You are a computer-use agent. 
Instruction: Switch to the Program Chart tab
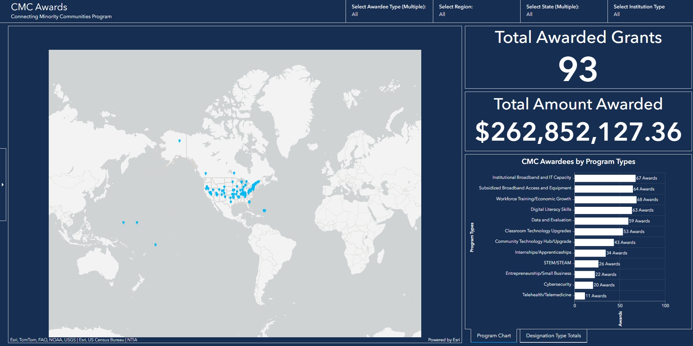pos(494,335)
